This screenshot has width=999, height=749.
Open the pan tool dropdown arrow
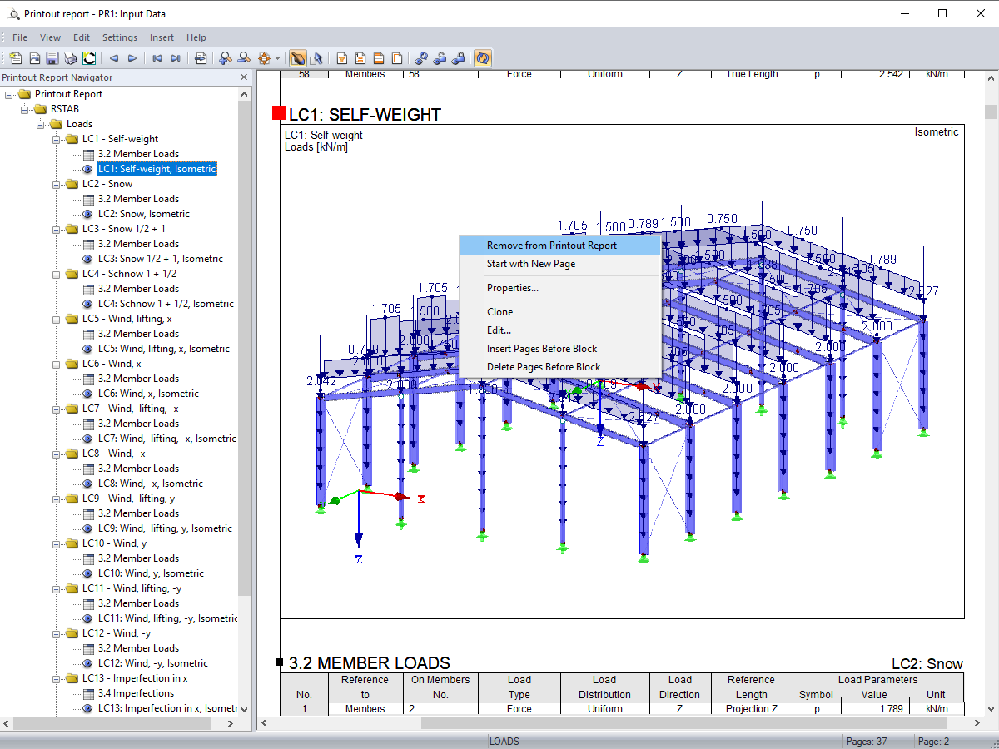(277, 58)
